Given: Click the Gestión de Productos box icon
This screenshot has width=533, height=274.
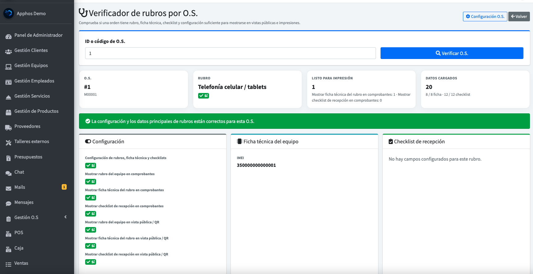Looking at the screenshot, I should [x=9, y=112].
